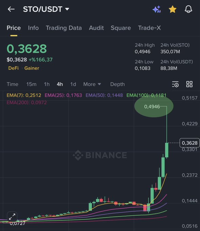Choose the 15m interval
The image size is (200, 231).
coord(31,84)
